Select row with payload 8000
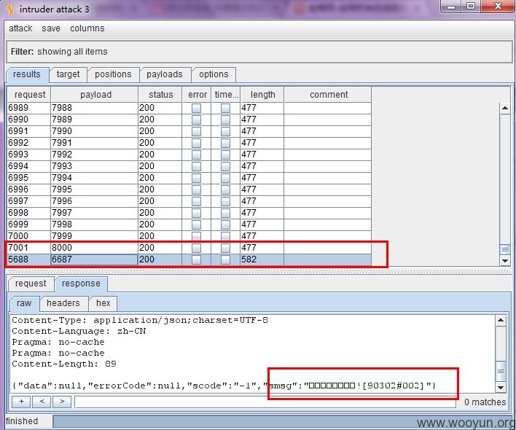Screen dimensions: 516x430 click(189, 248)
